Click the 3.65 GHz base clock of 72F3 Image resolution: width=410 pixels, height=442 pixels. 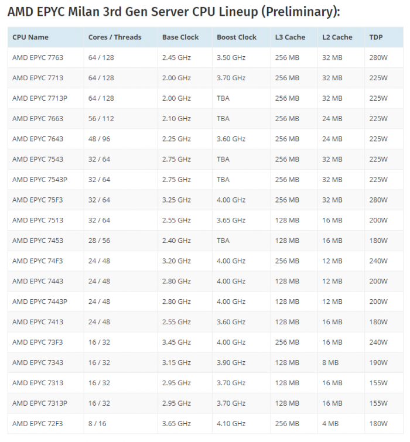[x=176, y=423]
